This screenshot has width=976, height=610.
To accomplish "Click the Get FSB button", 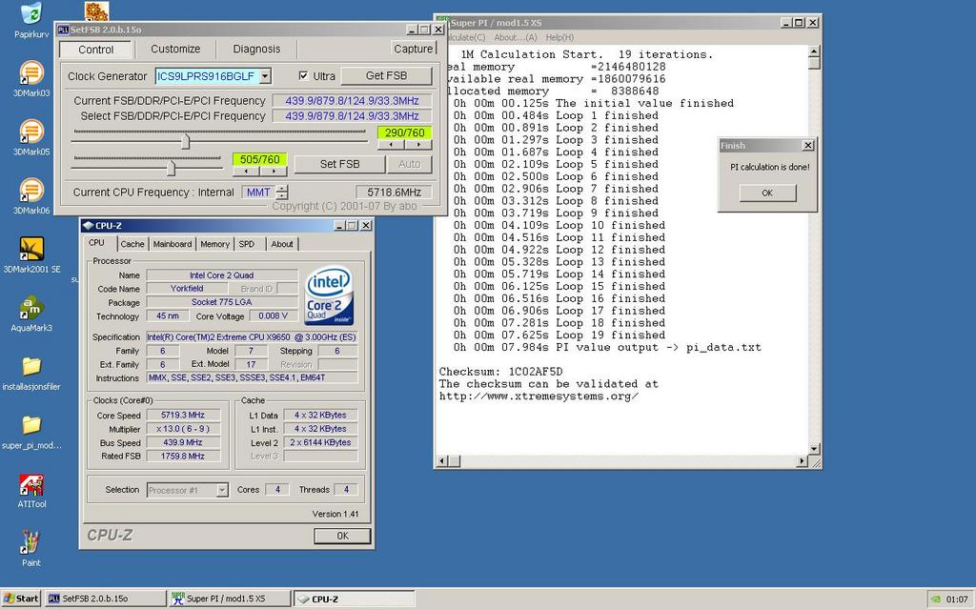I will [x=385, y=76].
